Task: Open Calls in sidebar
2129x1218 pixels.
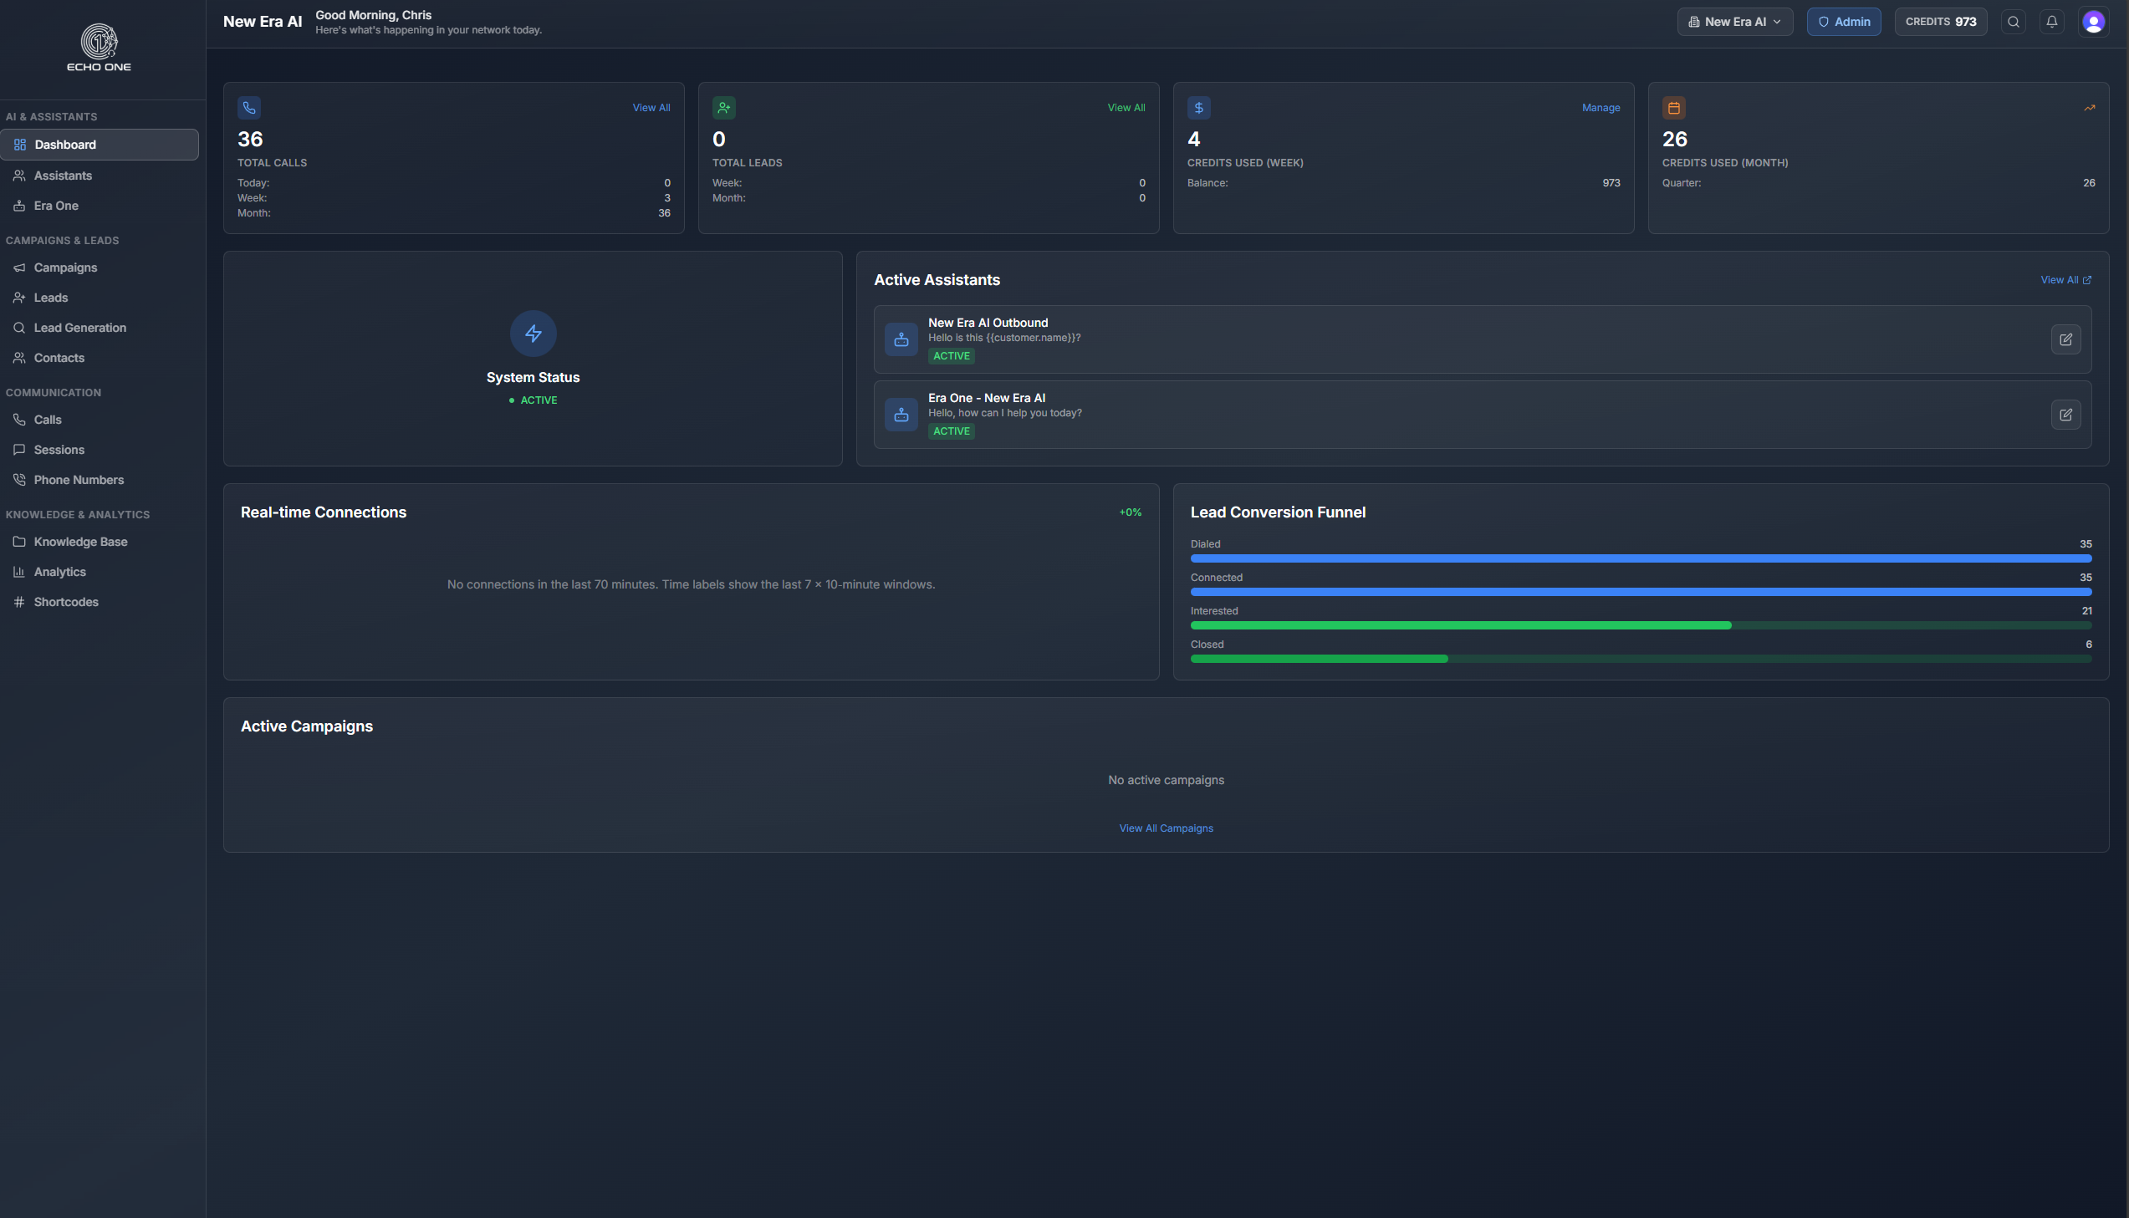Action: coord(100,420)
